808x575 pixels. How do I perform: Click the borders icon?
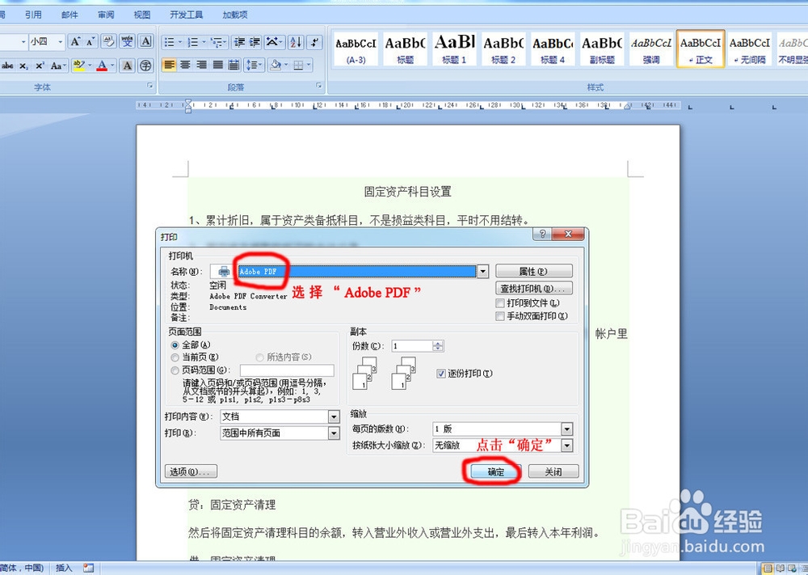[298, 65]
